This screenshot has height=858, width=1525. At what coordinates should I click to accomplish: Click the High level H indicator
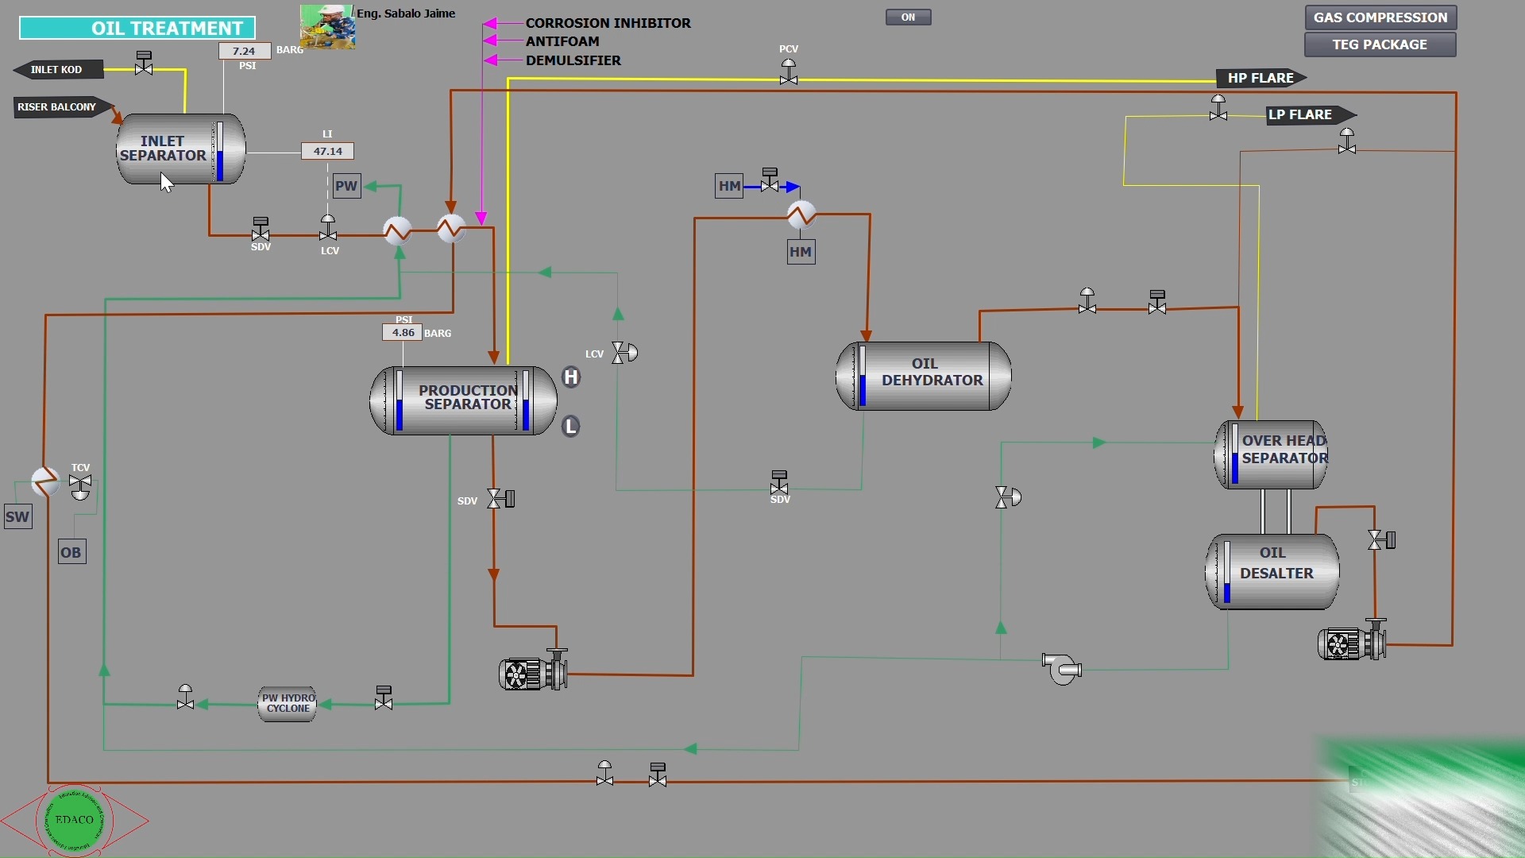click(x=571, y=377)
